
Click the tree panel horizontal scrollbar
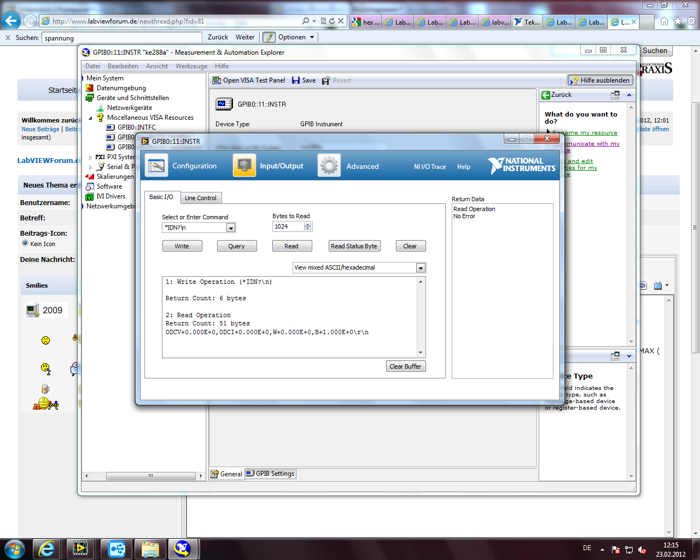click(143, 476)
